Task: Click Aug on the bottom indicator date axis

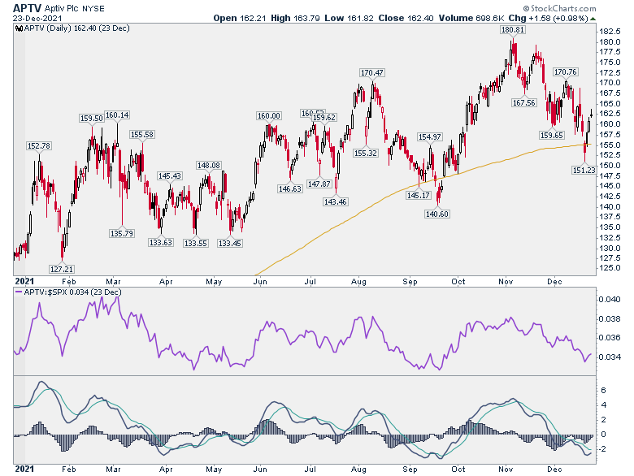Action: (358, 469)
